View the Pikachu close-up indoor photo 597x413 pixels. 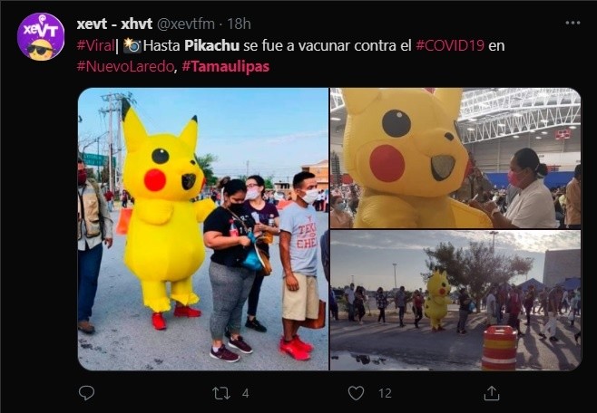click(x=455, y=158)
